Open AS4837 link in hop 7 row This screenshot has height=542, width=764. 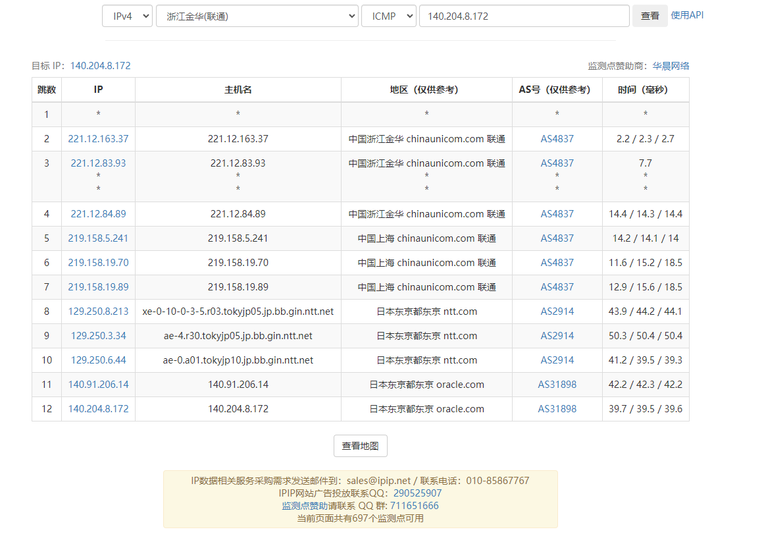pyautogui.click(x=557, y=287)
